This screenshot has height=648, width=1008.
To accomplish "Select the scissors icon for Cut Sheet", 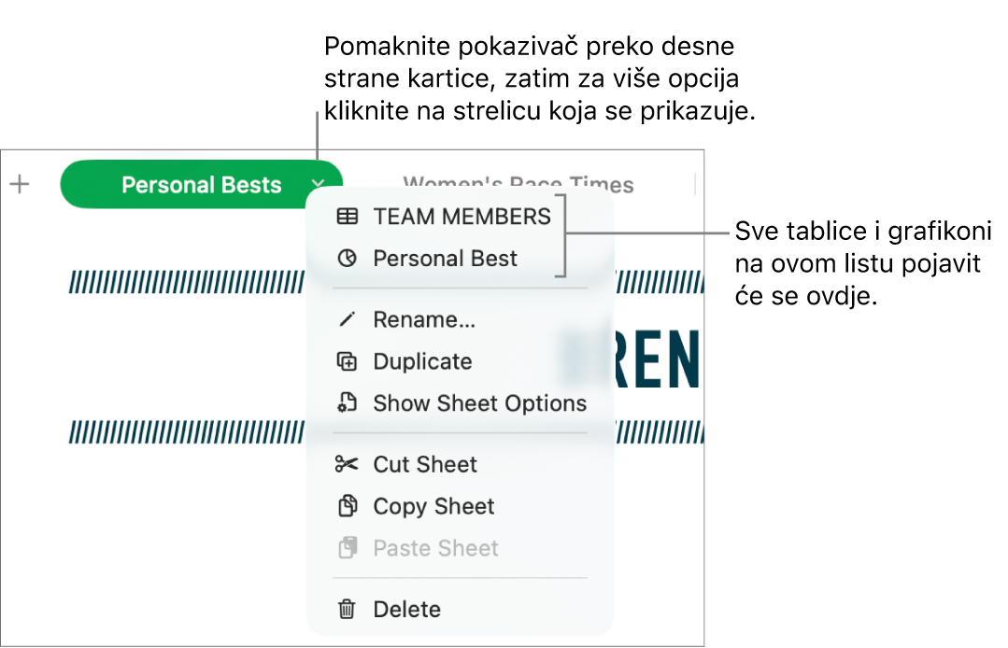I will point(347,464).
